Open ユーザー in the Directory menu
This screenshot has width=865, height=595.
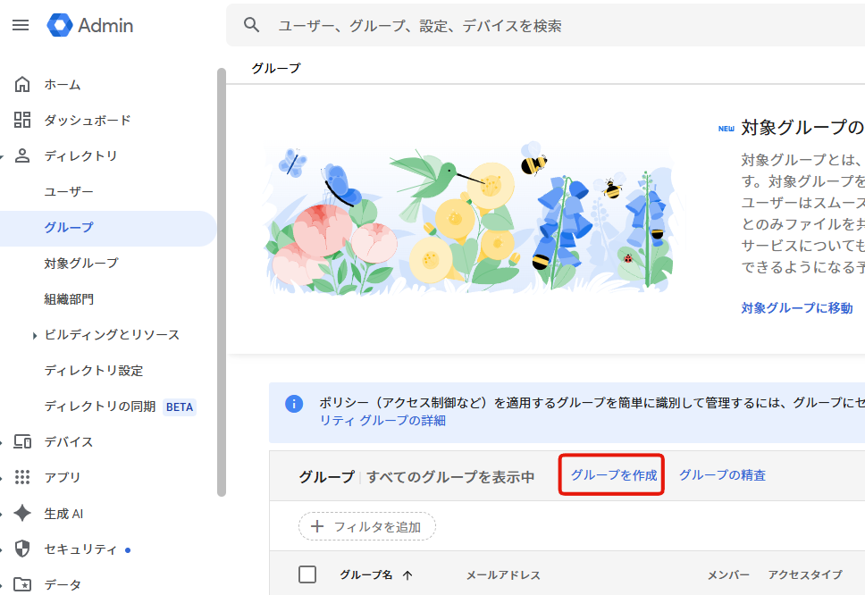69,192
